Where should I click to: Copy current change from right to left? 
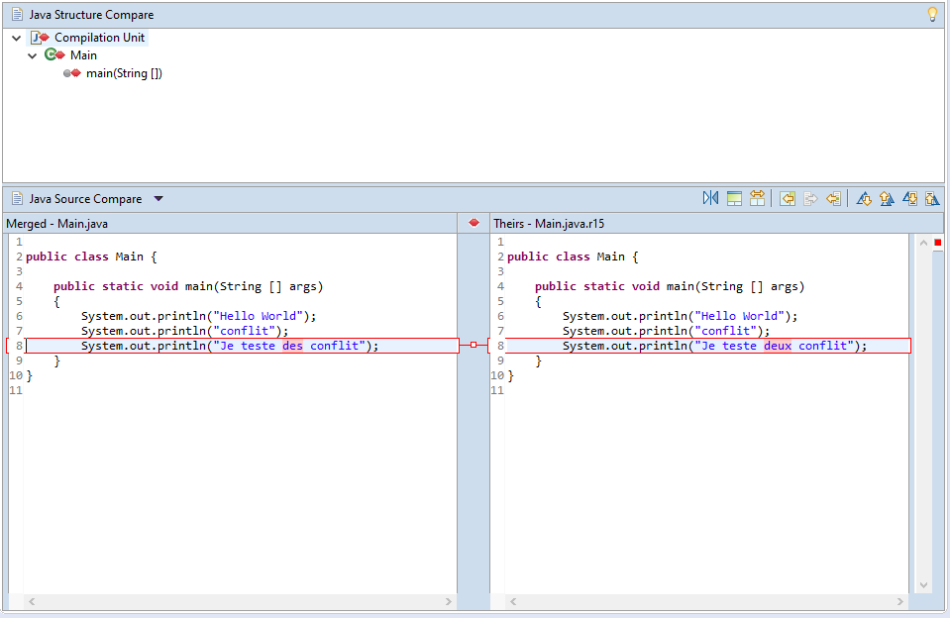[x=833, y=199]
